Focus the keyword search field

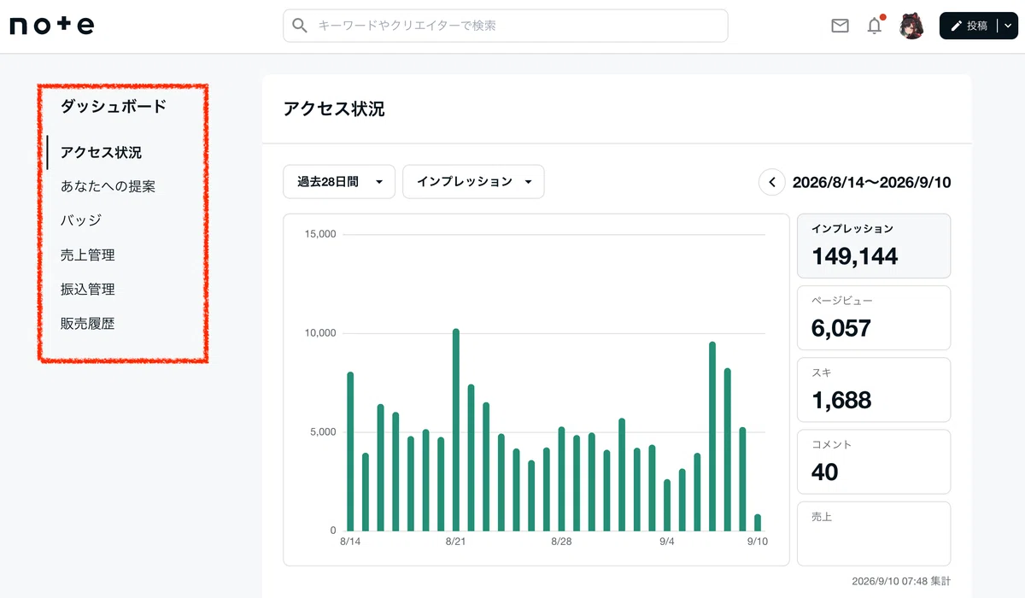(506, 26)
